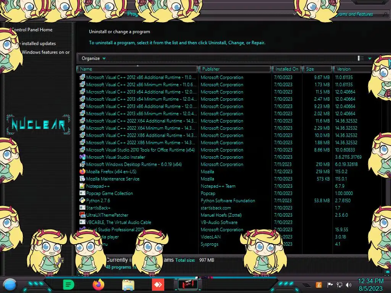This screenshot has width=391, height=293.
Task: Sort list by Publisher column header
Action: pos(235,69)
